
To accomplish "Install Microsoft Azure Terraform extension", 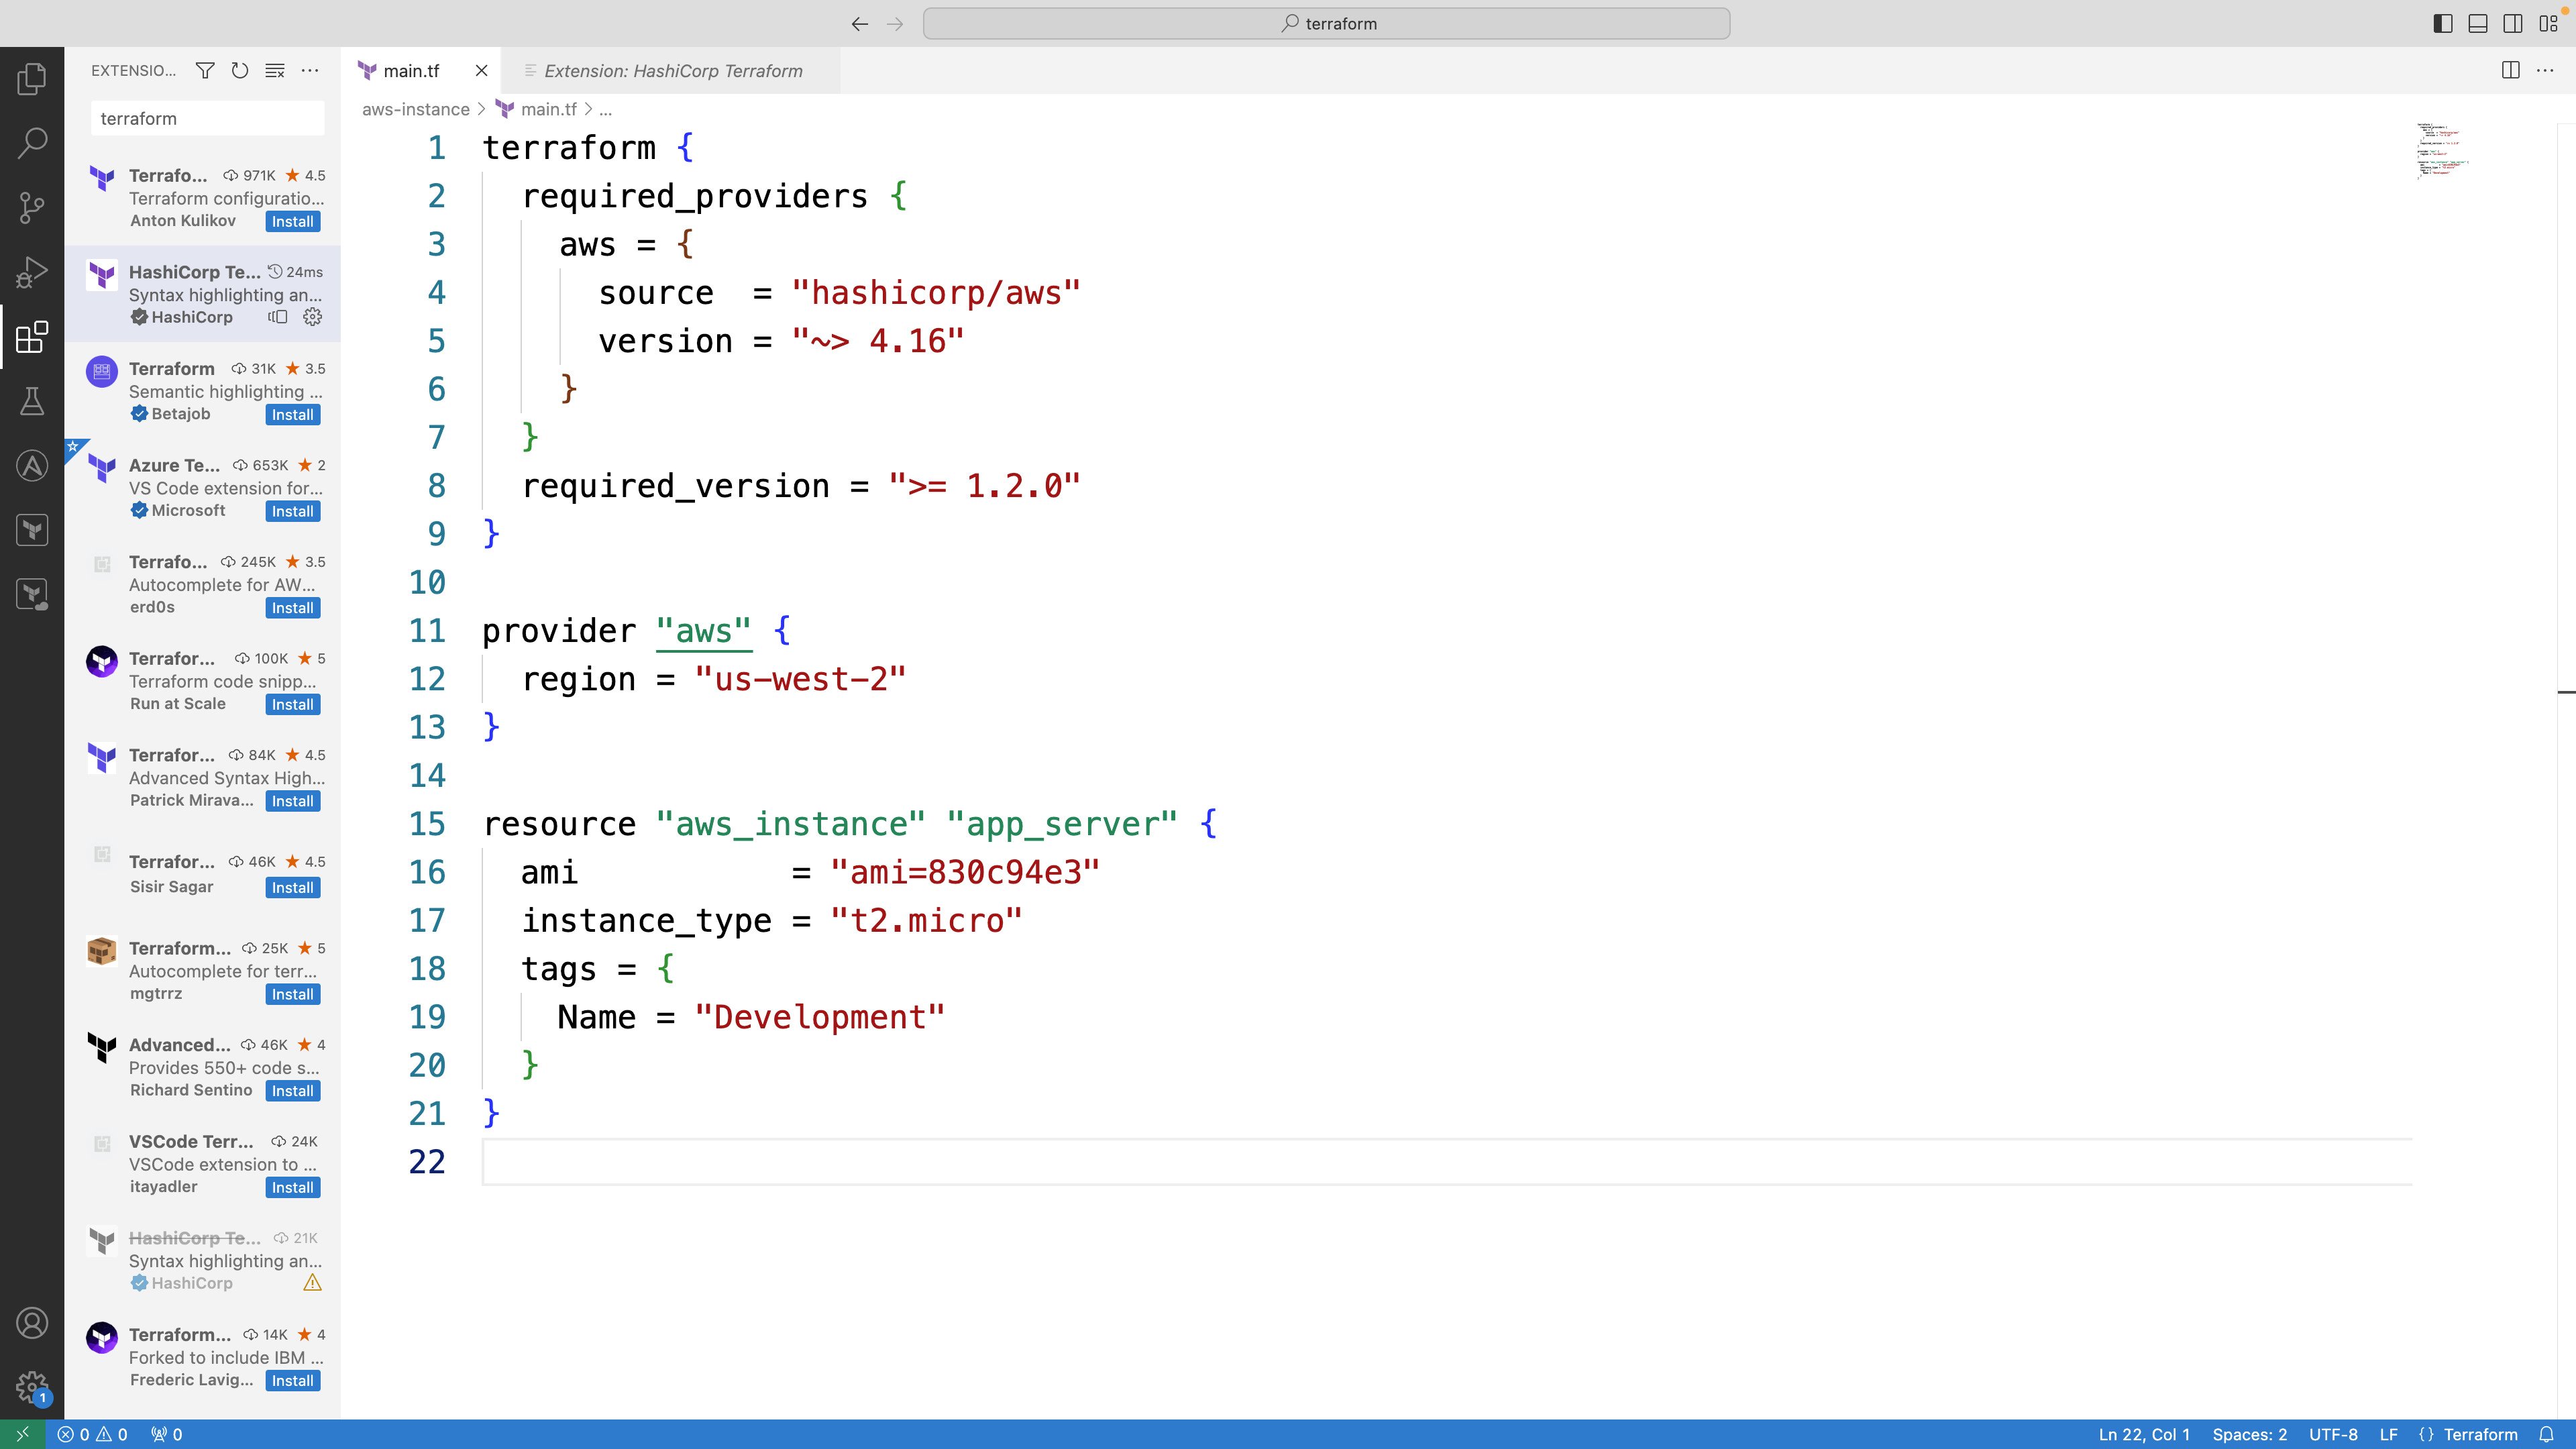I will click(x=293, y=511).
